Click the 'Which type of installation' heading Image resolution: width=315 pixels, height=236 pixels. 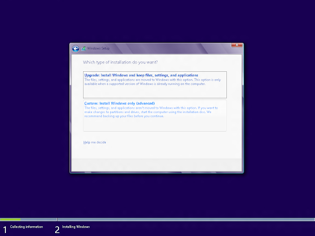[x=120, y=62]
